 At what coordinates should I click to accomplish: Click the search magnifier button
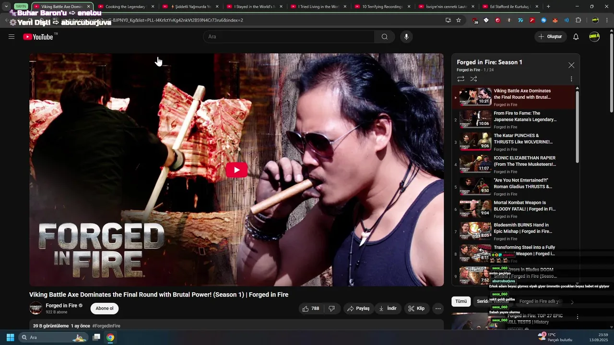(x=385, y=36)
